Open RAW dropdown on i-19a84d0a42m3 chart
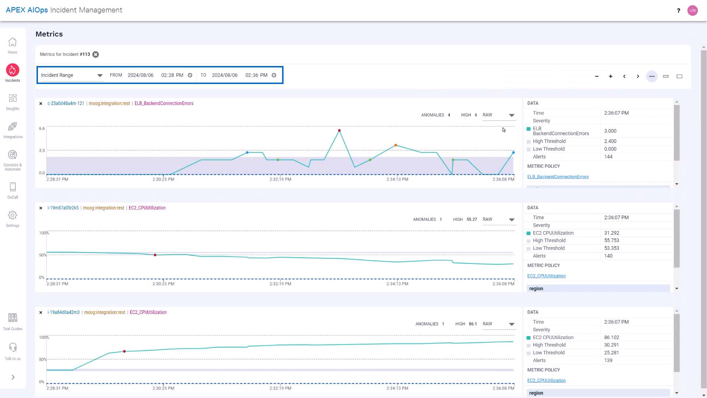Screen dimensions: 707x398 coord(499,324)
